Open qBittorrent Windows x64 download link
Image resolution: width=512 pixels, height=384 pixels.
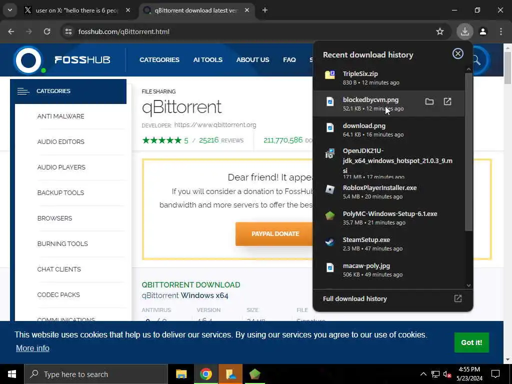coord(185,295)
